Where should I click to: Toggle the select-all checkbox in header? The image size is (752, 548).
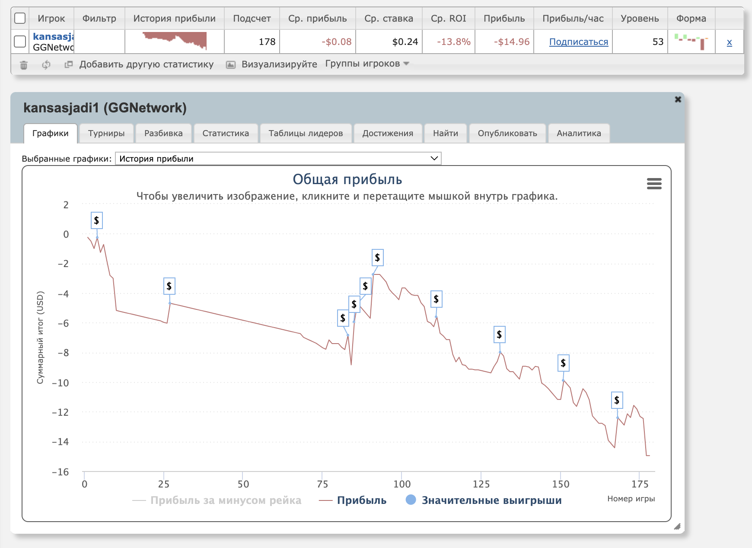(20, 18)
